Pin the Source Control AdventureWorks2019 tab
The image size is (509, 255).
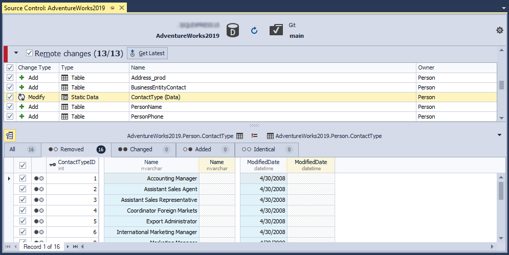click(113, 8)
